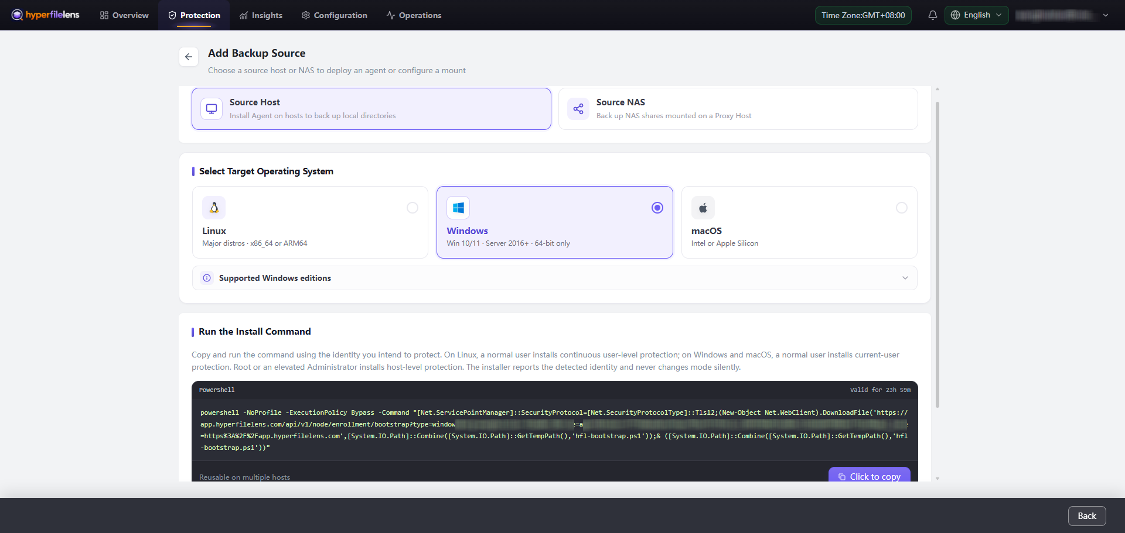1125x533 pixels.
Task: Click the Protection shield icon
Action: (x=172, y=15)
